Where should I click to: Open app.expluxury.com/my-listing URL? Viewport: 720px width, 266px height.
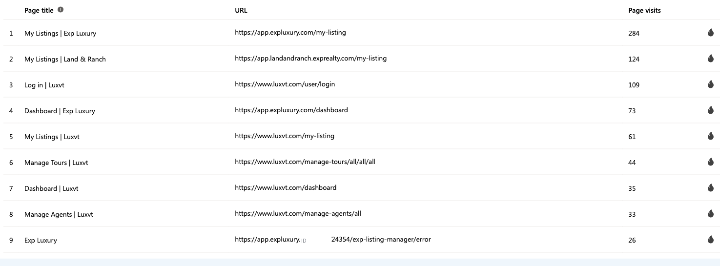click(290, 33)
